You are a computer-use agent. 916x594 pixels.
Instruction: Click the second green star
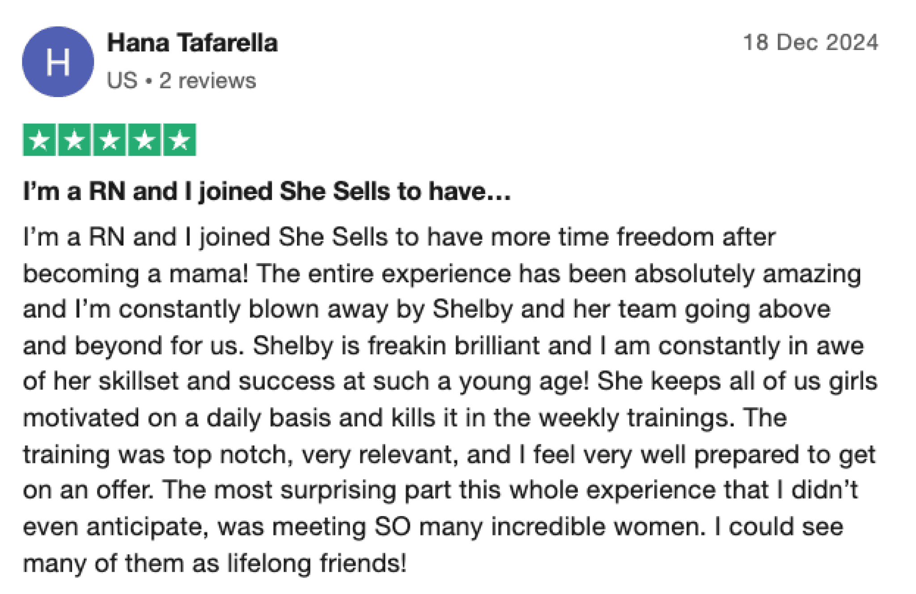point(74,140)
